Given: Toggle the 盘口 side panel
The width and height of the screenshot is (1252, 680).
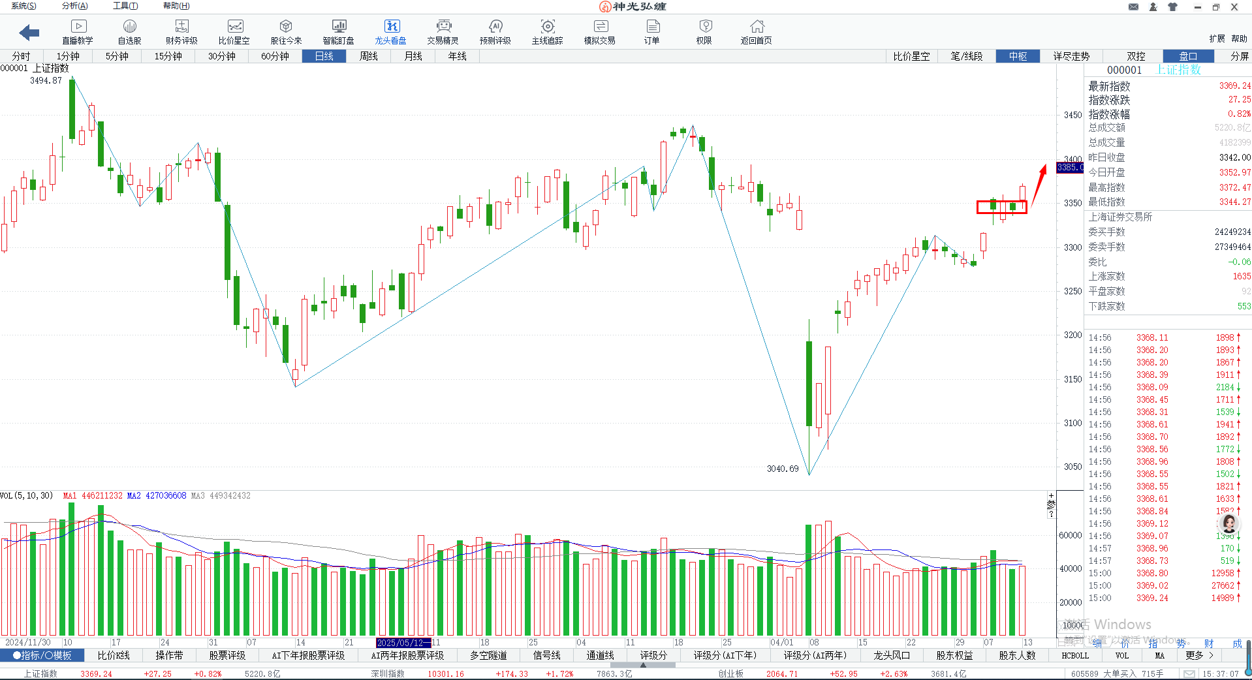Looking at the screenshot, I should coord(1188,56).
